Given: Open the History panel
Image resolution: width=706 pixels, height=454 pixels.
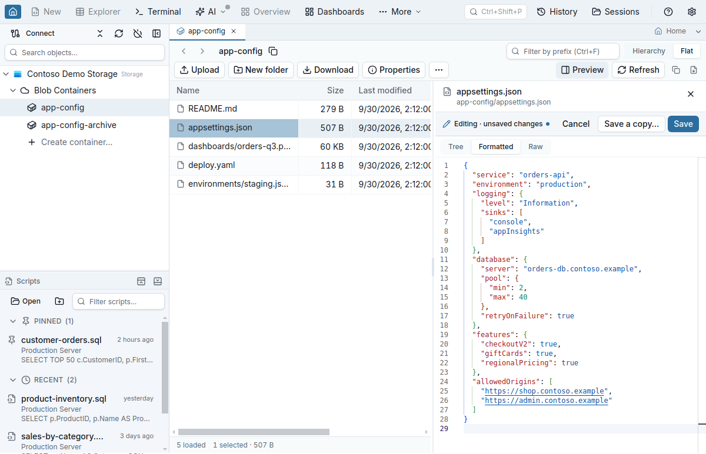Looking at the screenshot, I should click(557, 12).
